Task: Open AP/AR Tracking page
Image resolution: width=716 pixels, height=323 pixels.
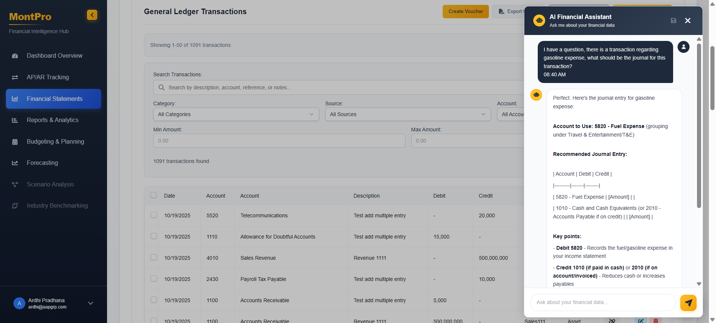Action: pos(53,77)
